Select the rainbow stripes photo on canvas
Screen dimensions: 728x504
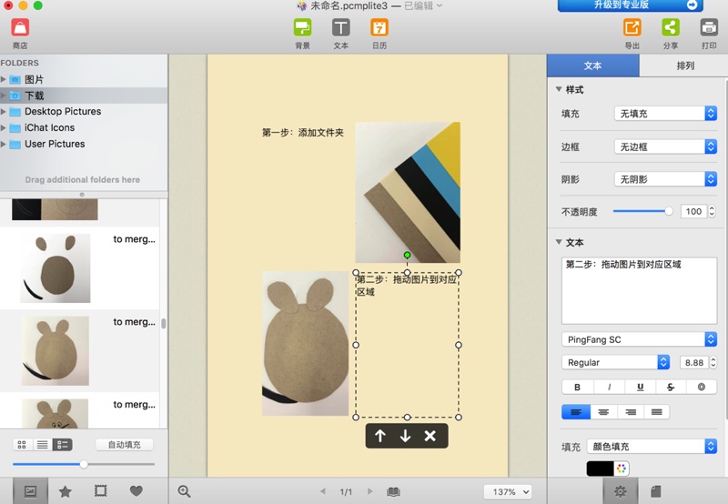(x=408, y=192)
